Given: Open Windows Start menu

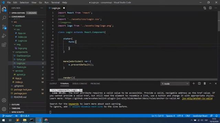Looking at the screenshot, I should tap(3, 120).
